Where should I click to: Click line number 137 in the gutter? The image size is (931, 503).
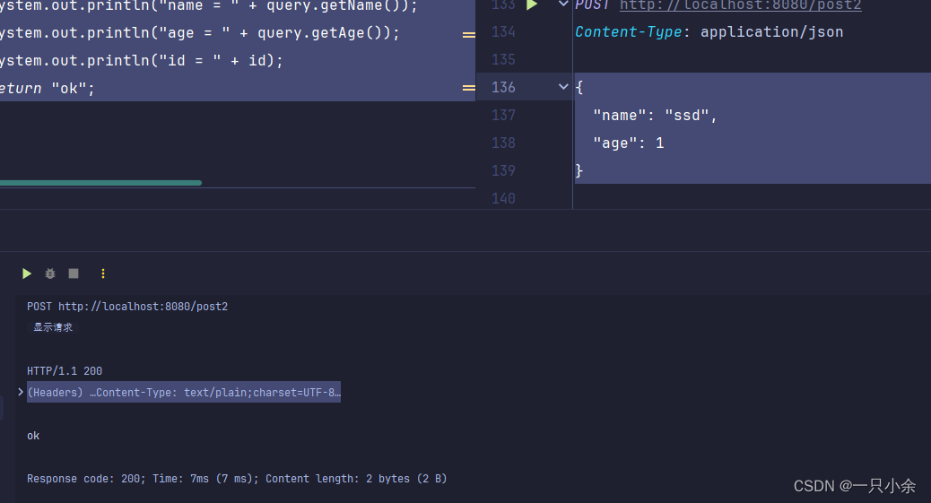(503, 115)
